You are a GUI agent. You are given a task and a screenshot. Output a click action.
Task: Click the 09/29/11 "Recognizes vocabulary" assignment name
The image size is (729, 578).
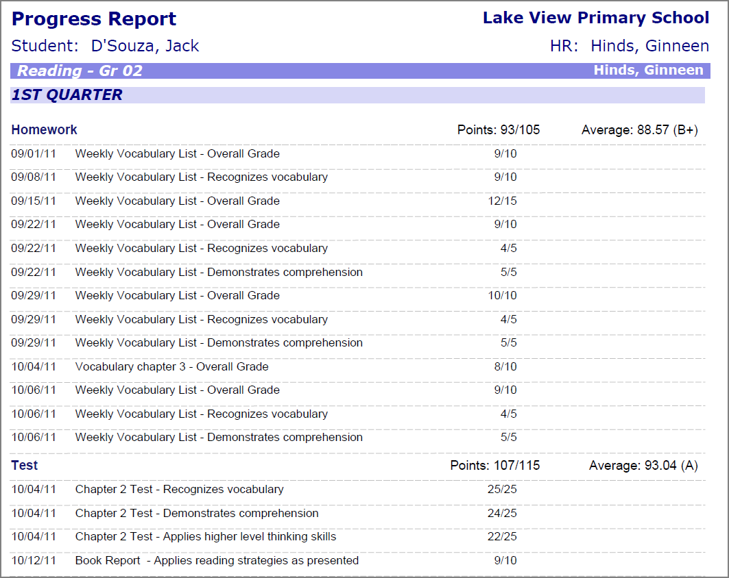202,319
